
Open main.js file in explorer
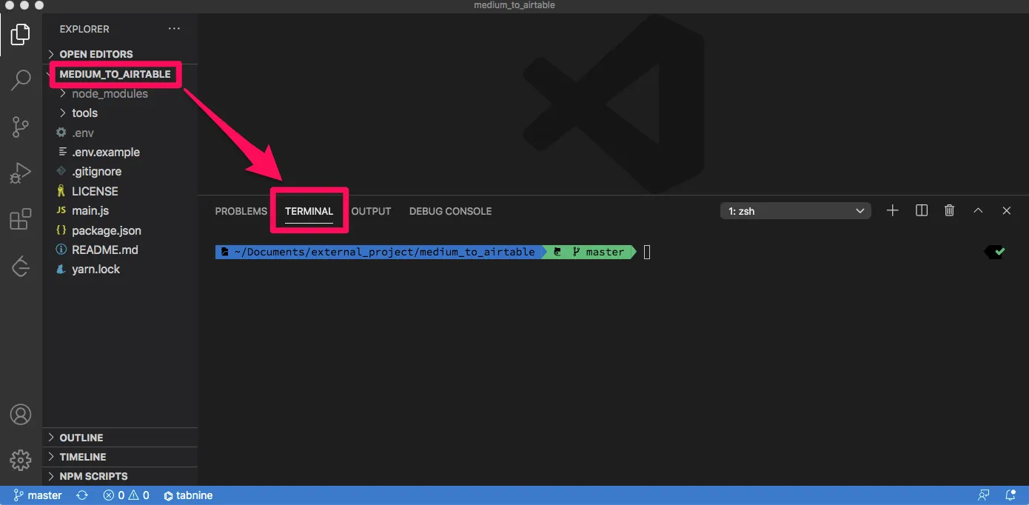tap(90, 211)
